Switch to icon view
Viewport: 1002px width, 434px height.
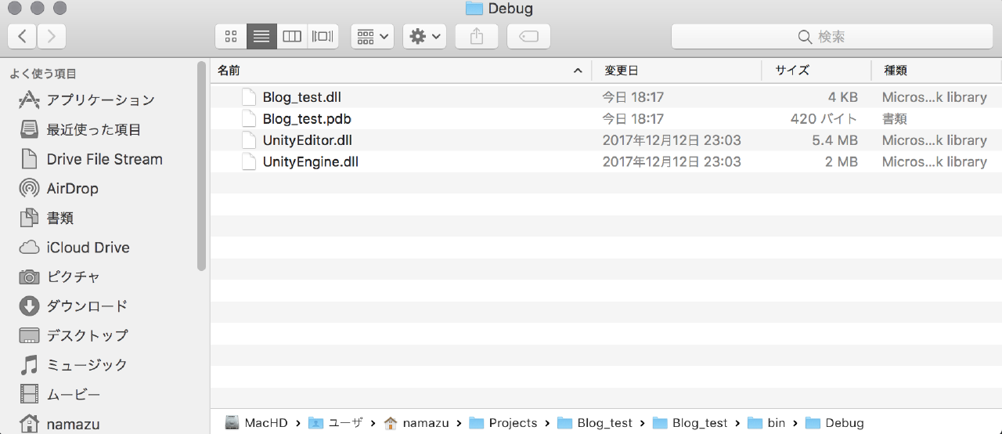(x=231, y=36)
